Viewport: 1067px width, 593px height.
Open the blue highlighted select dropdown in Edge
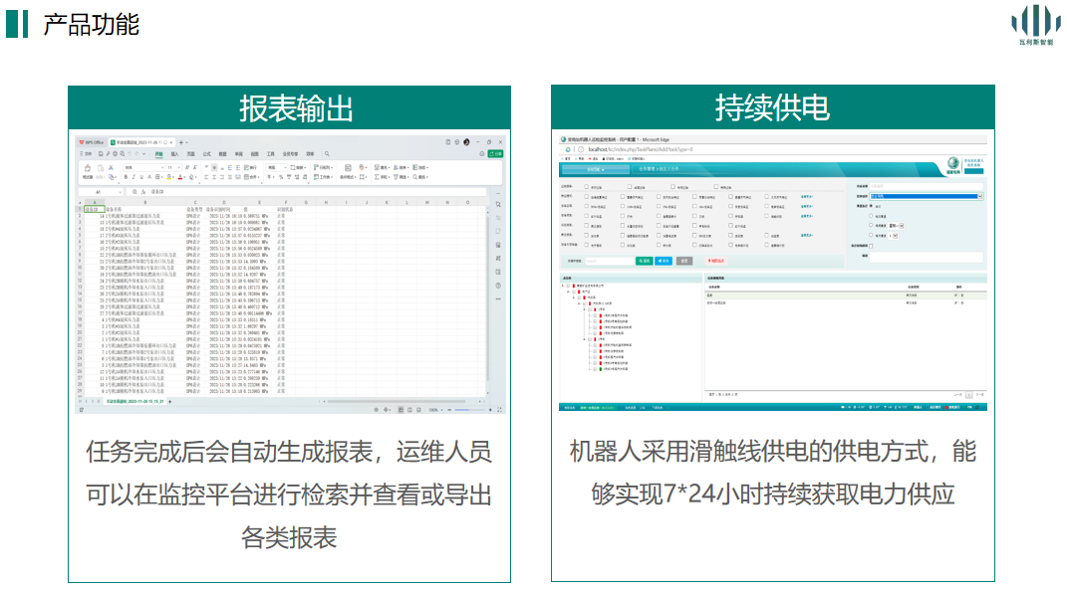[x=927, y=196]
